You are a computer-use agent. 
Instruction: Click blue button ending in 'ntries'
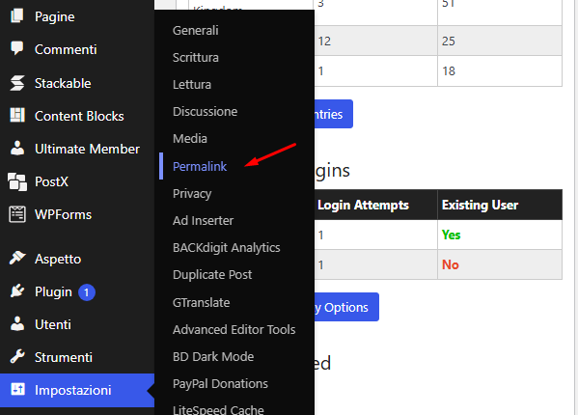(334, 114)
